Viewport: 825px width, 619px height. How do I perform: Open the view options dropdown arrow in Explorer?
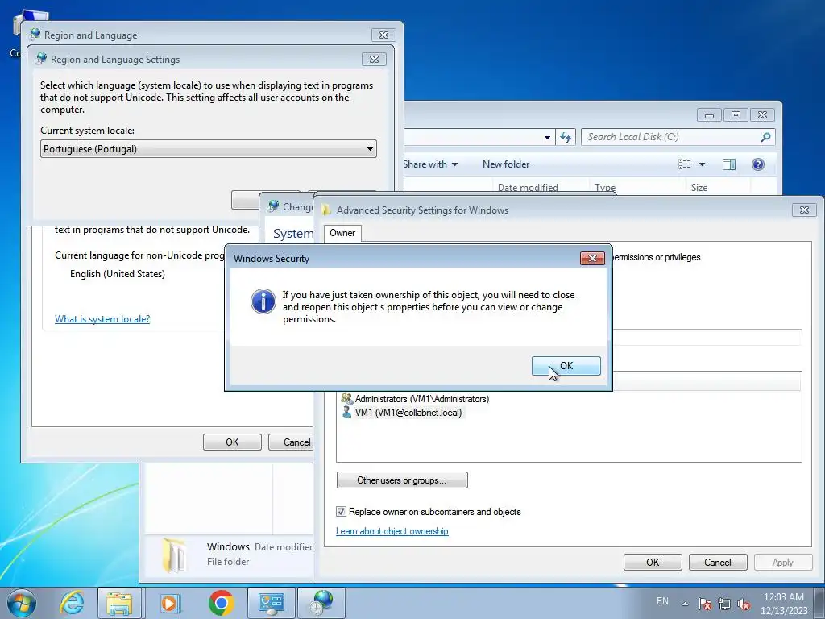click(x=702, y=164)
